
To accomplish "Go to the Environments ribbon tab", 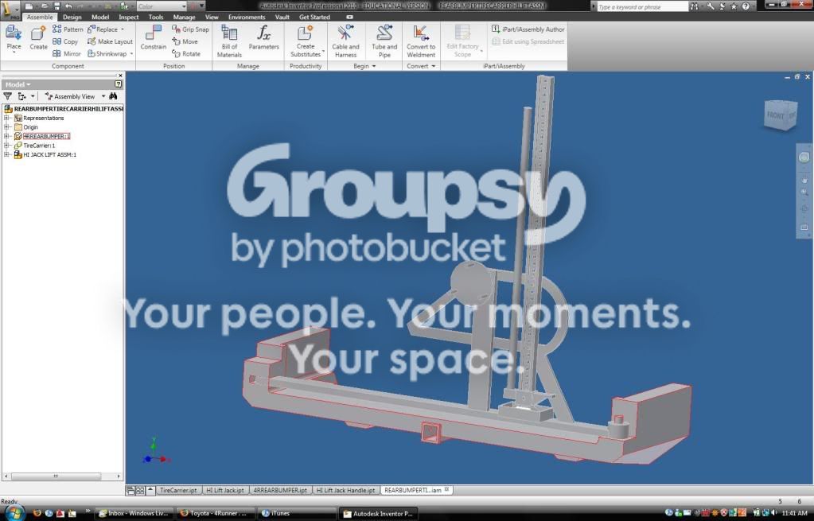I will (x=247, y=17).
